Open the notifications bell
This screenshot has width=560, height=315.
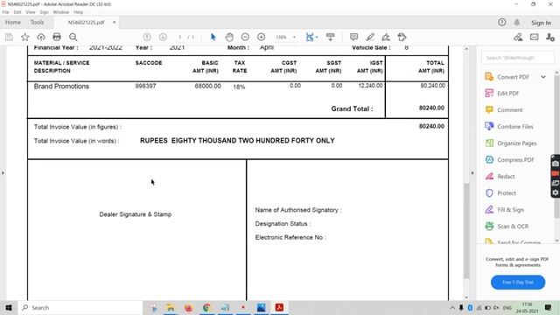(517, 22)
